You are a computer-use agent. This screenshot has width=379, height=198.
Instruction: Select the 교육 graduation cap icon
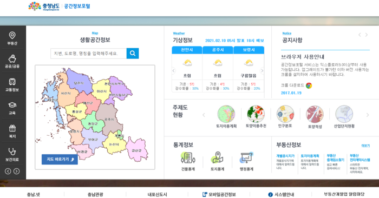click(12, 105)
